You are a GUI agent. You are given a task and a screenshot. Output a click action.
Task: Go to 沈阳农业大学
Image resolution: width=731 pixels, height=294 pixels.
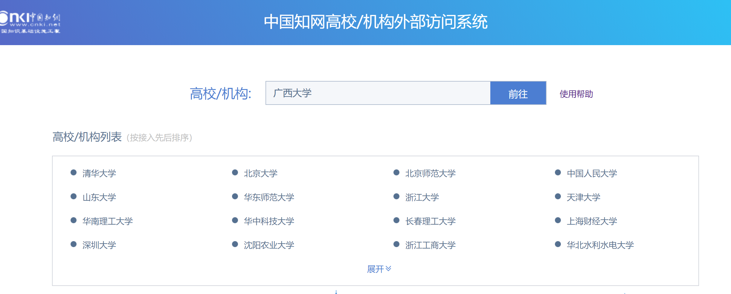pos(269,245)
